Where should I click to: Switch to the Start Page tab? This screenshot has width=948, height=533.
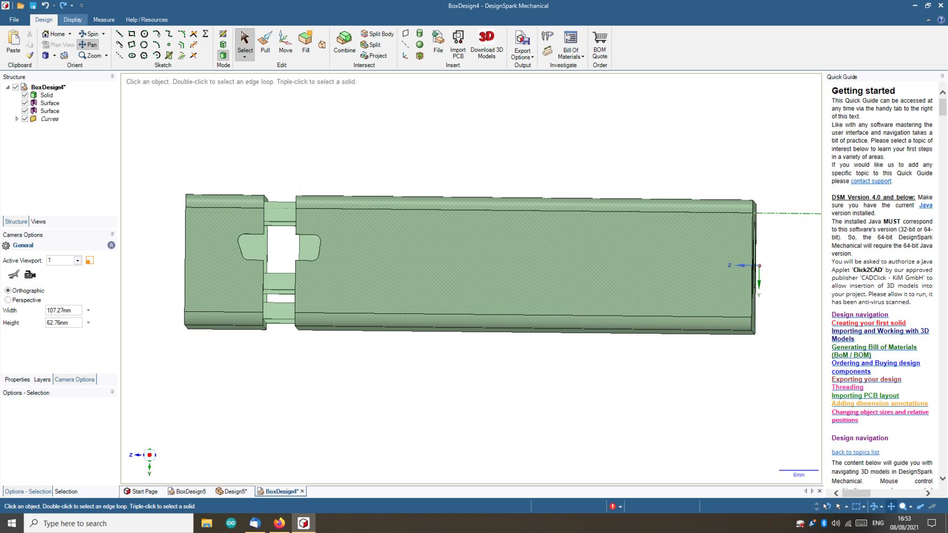click(x=141, y=491)
